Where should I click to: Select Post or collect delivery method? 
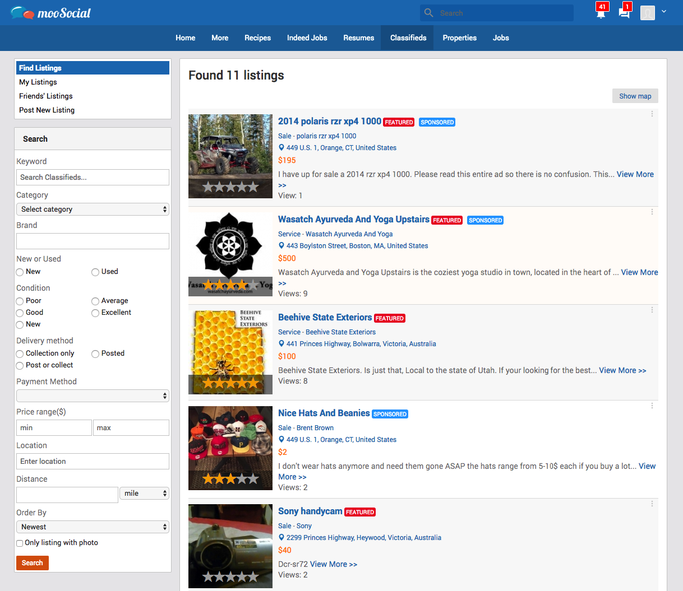pyautogui.click(x=20, y=366)
